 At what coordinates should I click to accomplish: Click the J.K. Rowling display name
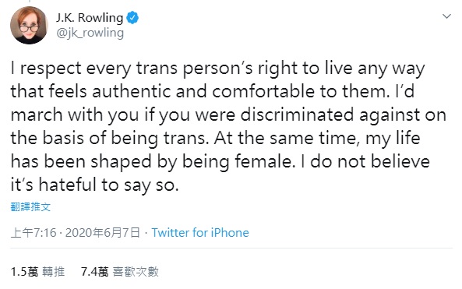(90, 18)
